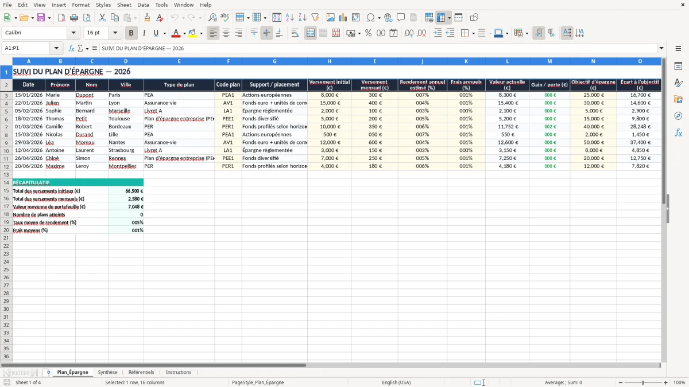The width and height of the screenshot is (689, 387).
Task: Click zoom in plus button
Action: click(666, 382)
